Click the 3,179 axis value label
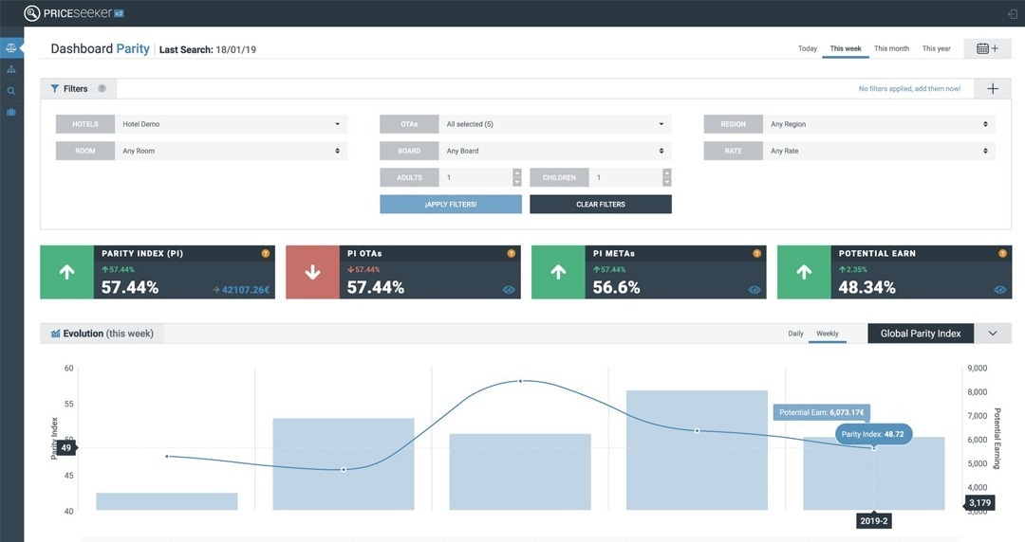 tap(979, 503)
